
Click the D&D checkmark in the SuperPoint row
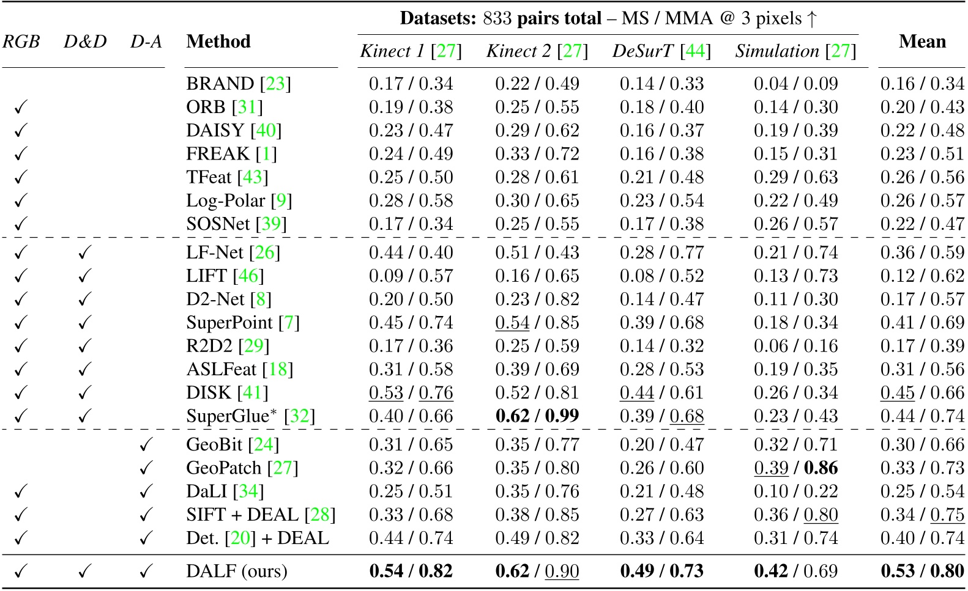[84, 323]
